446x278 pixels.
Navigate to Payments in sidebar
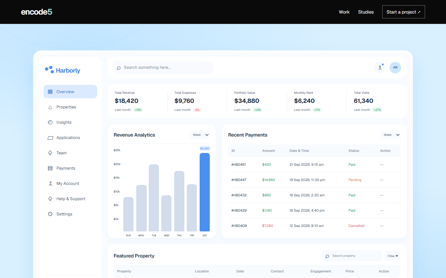tap(70, 168)
